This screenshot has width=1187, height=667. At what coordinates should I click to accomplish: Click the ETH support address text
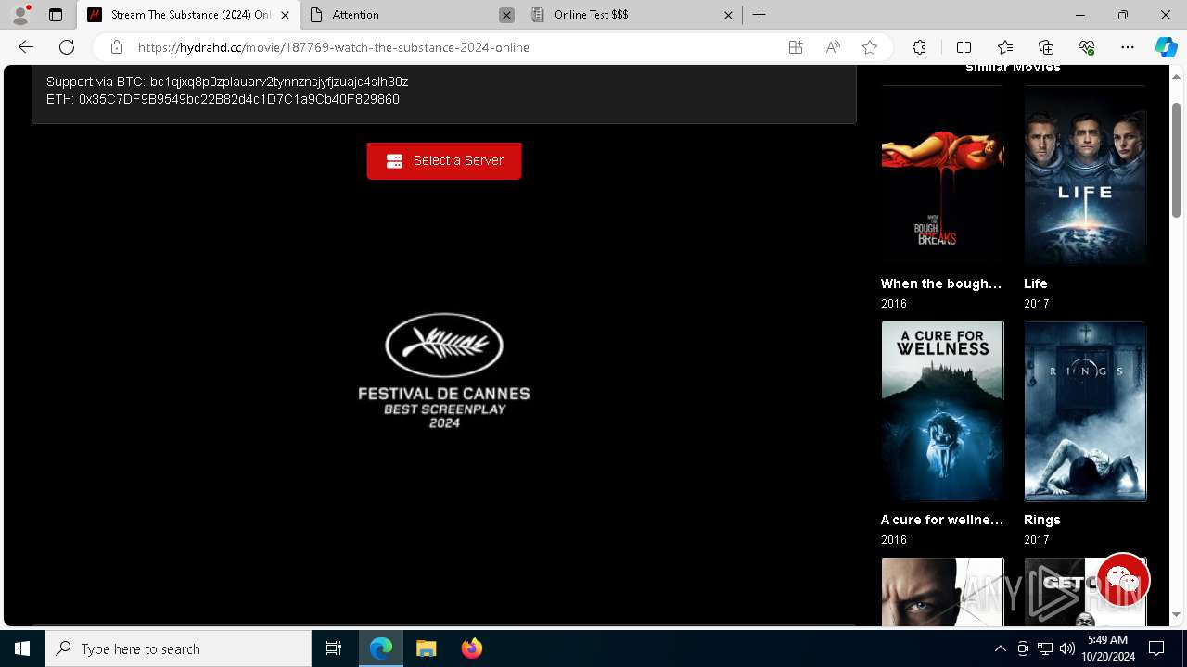(239, 99)
